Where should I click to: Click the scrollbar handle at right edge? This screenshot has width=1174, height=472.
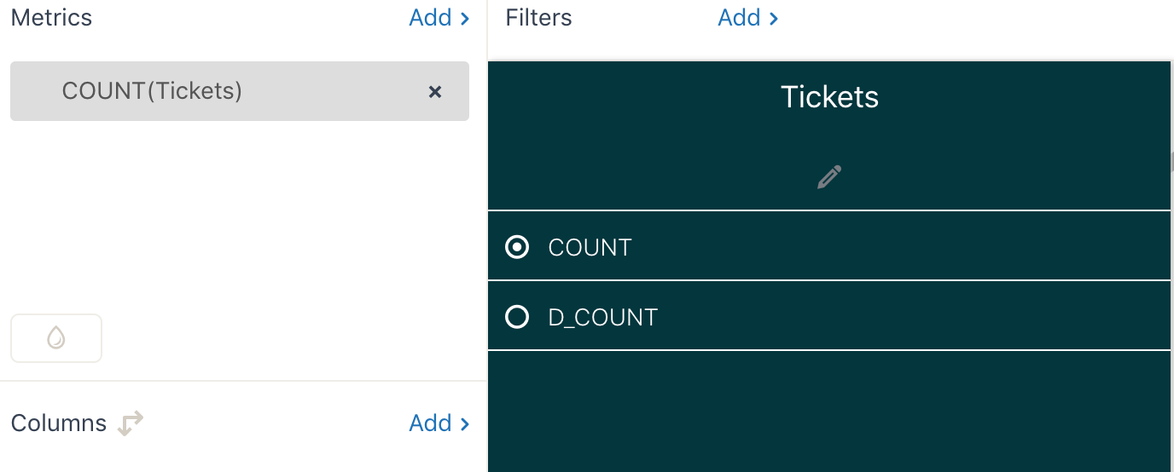click(1171, 162)
